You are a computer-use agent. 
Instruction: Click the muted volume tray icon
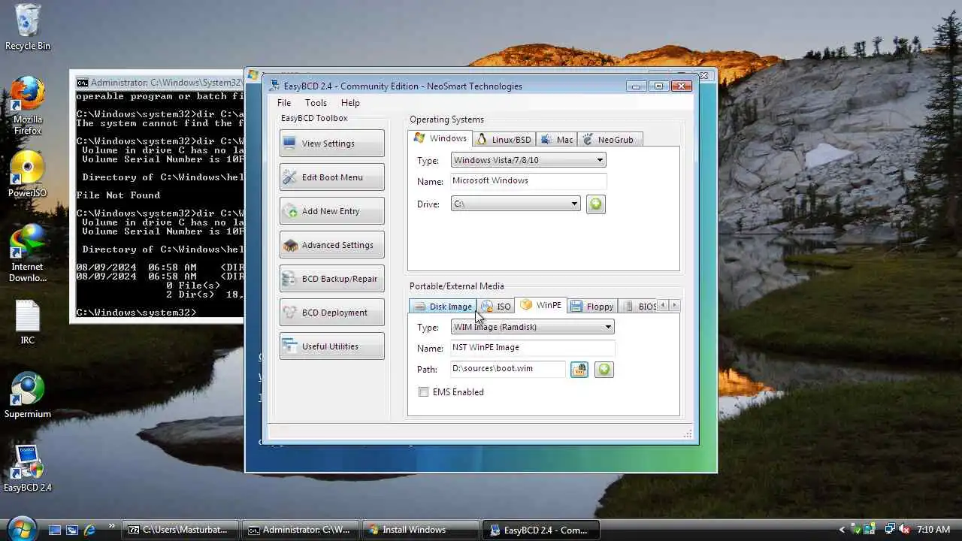[x=904, y=530]
